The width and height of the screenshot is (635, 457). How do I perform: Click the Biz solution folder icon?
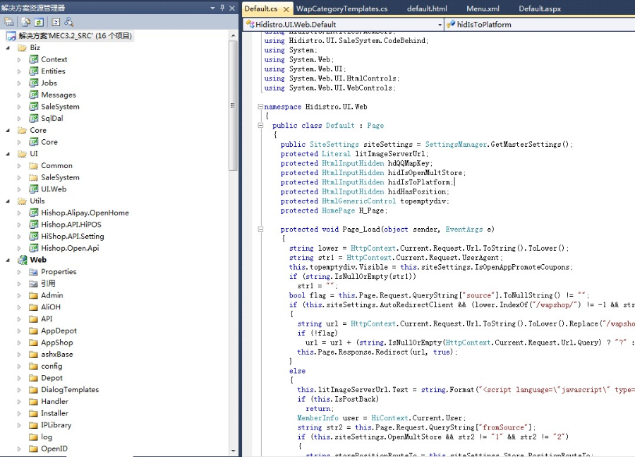[x=23, y=48]
